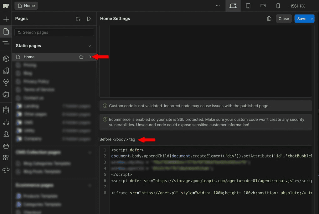Open the Navigator panel icon
Image resolution: width=319 pixels, height=214 pixels.
pyautogui.click(x=6, y=43)
